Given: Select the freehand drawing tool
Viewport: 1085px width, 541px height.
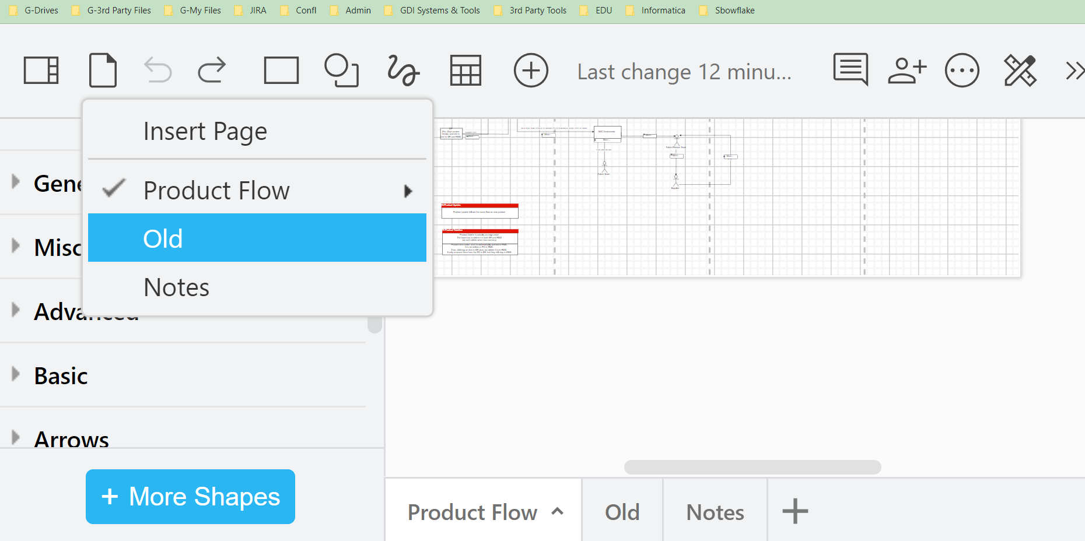Looking at the screenshot, I should click(x=403, y=71).
